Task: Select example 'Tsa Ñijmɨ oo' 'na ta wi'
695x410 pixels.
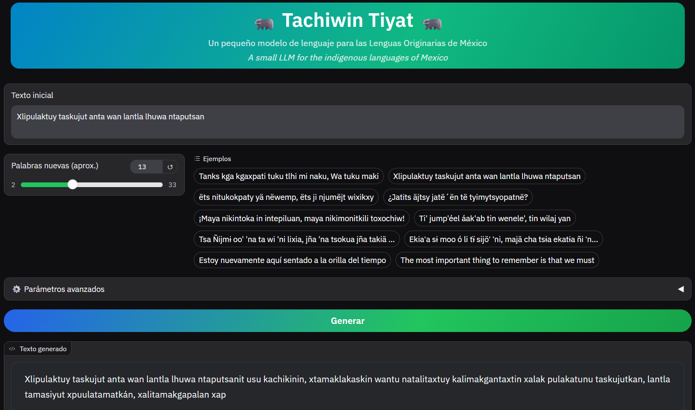Action: [x=297, y=239]
